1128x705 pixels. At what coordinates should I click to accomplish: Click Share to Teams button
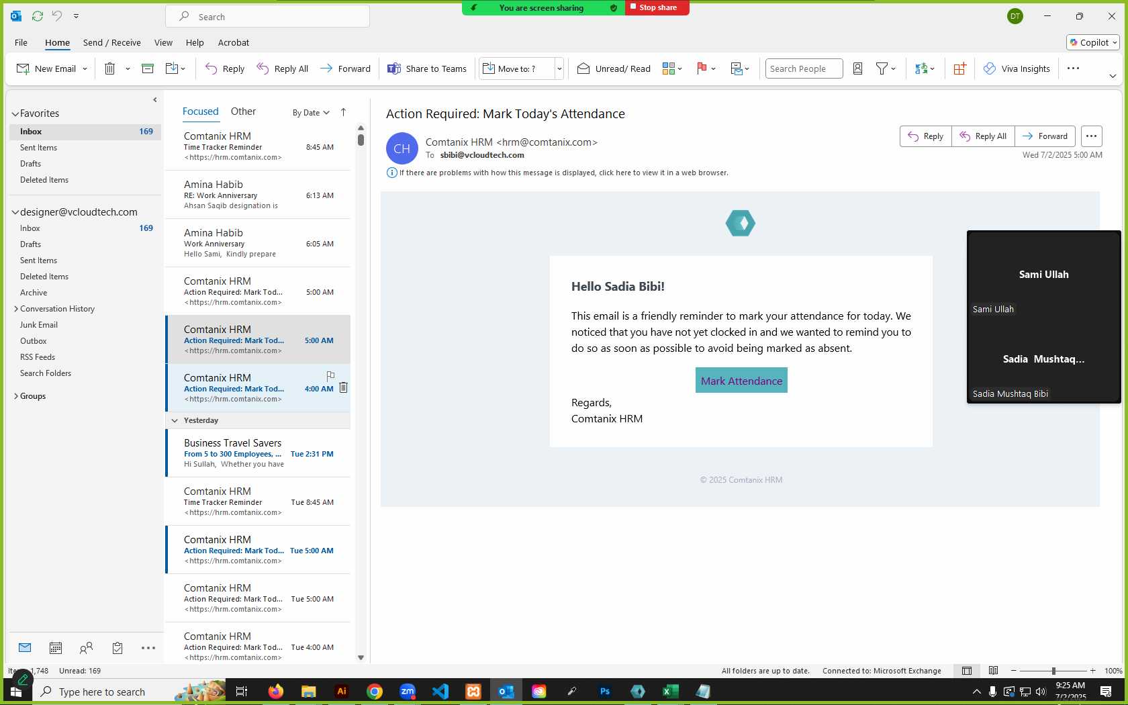[x=427, y=68]
